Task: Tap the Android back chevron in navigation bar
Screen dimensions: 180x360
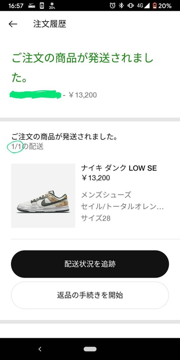Action: (40, 349)
